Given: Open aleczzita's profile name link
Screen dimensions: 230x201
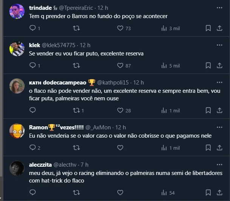Looking at the screenshot, I should [x=42, y=165].
